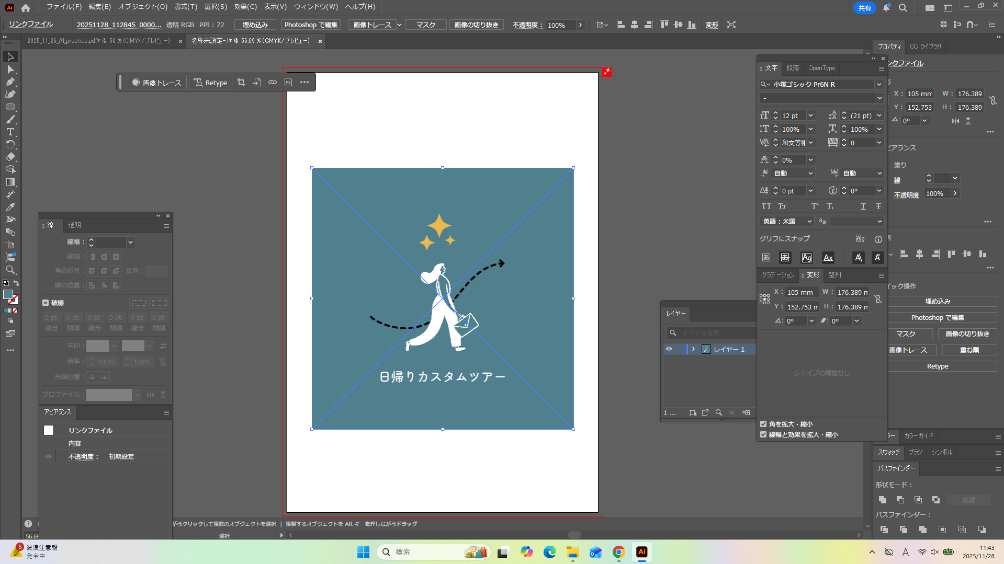The height and width of the screenshot is (564, 1004).
Task: Select the Zoom tool
Action: (10, 270)
